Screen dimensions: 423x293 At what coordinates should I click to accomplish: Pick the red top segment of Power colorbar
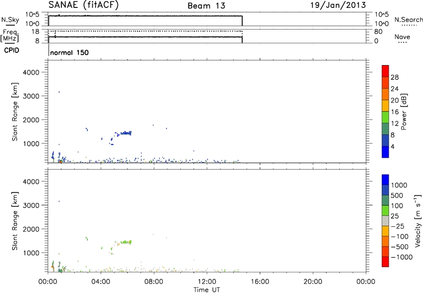click(x=385, y=69)
